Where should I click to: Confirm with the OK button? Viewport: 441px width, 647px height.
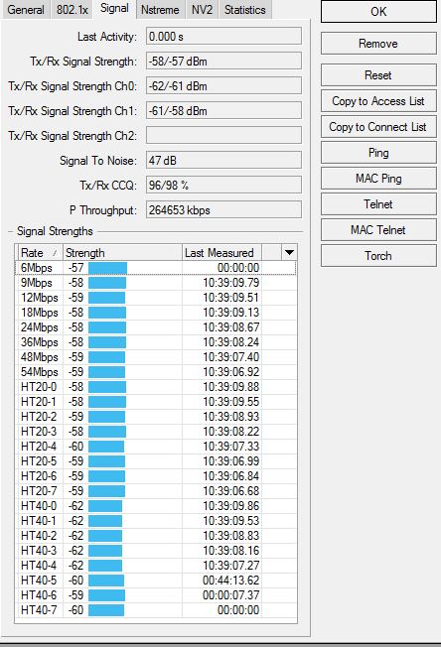point(378,12)
